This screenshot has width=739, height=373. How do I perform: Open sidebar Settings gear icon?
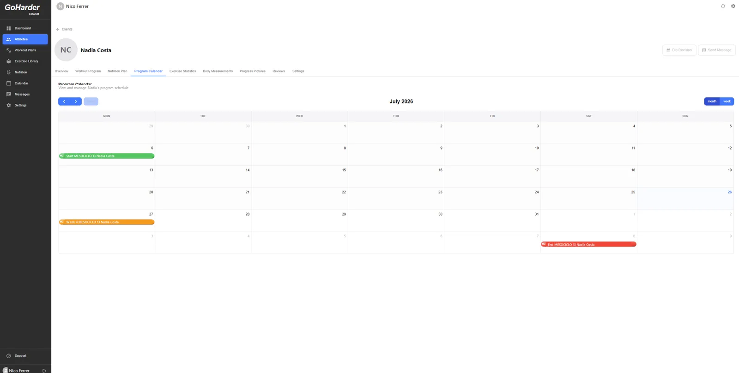click(x=8, y=105)
